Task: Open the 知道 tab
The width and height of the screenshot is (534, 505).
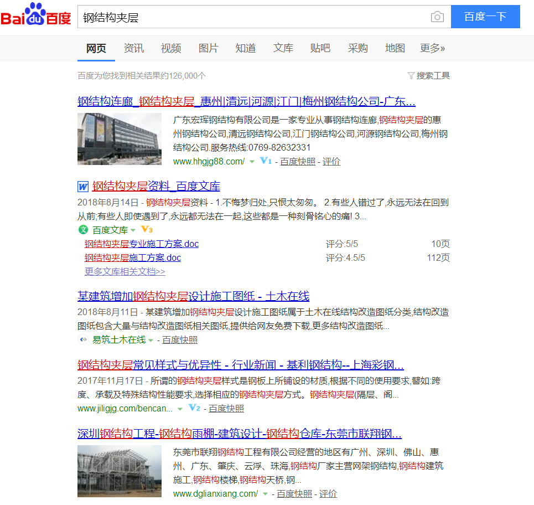Action: (245, 48)
